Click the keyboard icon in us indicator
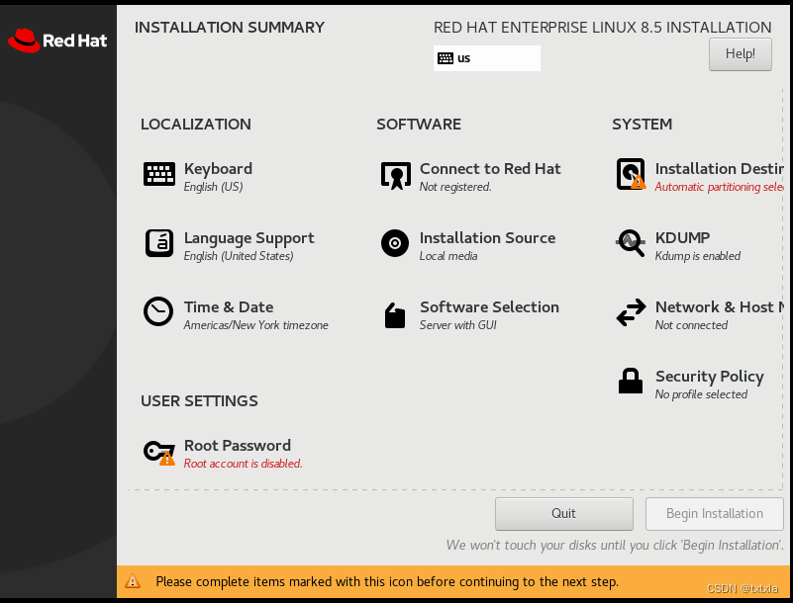The height and width of the screenshot is (603, 793). click(x=446, y=58)
